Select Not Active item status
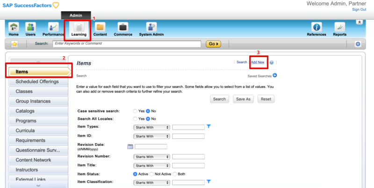374x188 pixels. [x=151, y=174]
